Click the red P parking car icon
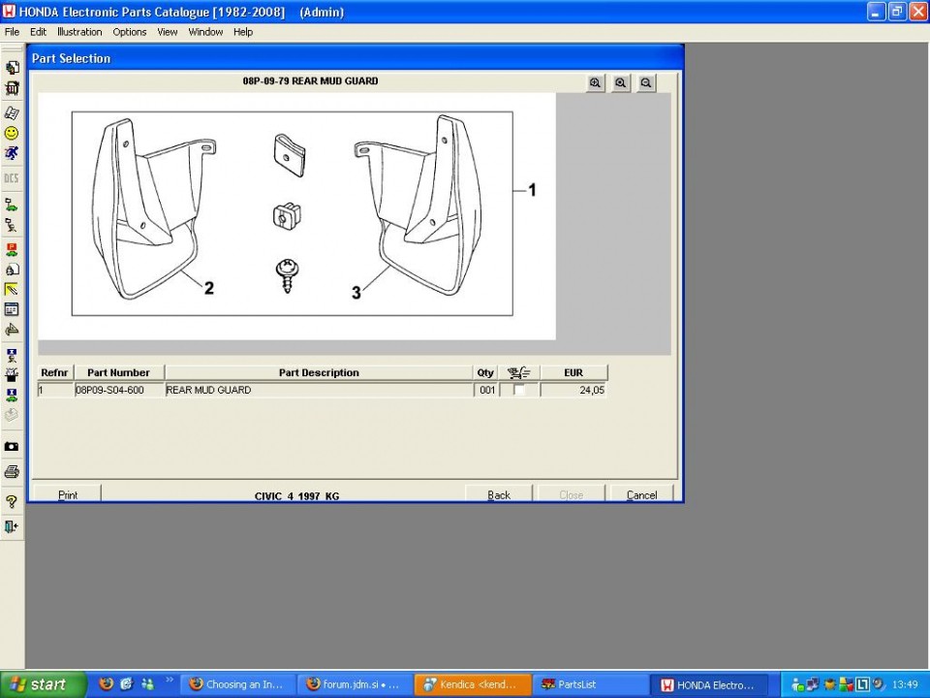The image size is (930, 698). tap(12, 249)
